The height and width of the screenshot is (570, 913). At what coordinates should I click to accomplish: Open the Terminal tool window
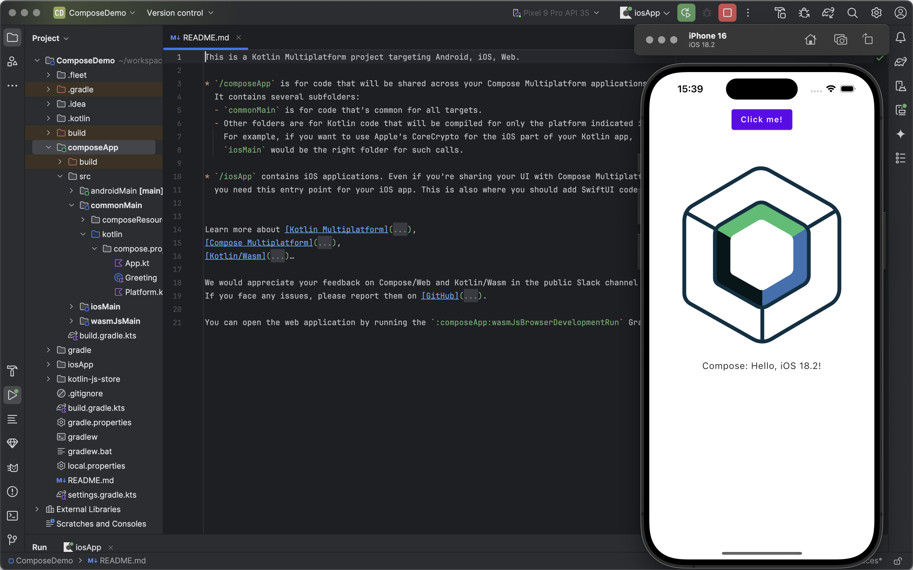coord(12,516)
